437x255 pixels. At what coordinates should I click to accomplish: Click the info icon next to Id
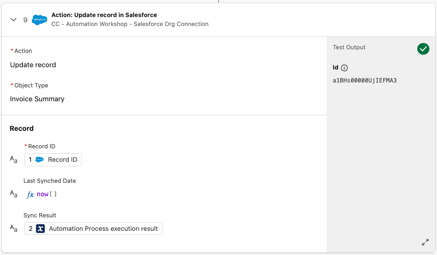[345, 68]
